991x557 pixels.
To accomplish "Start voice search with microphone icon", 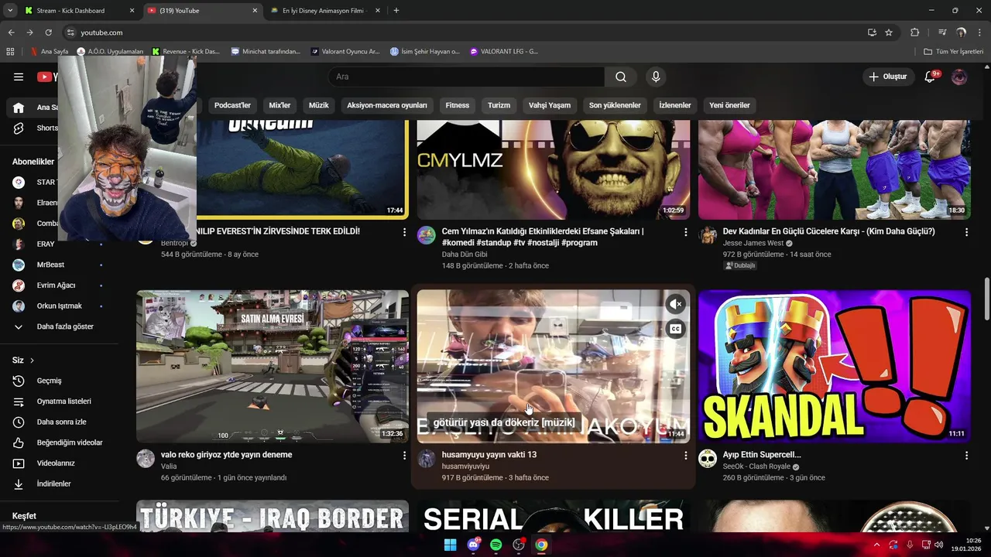I will click(656, 77).
